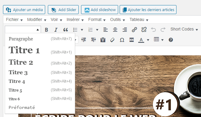Image resolution: width=201 pixels, height=117 pixels.
Task: Insert the Read More tag
Action: (x=132, y=40)
